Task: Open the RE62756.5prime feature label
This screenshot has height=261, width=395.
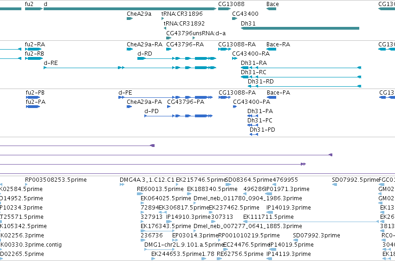Action: point(240,254)
